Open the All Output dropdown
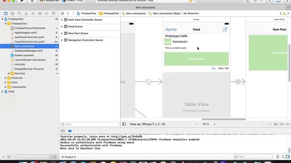 [69, 157]
